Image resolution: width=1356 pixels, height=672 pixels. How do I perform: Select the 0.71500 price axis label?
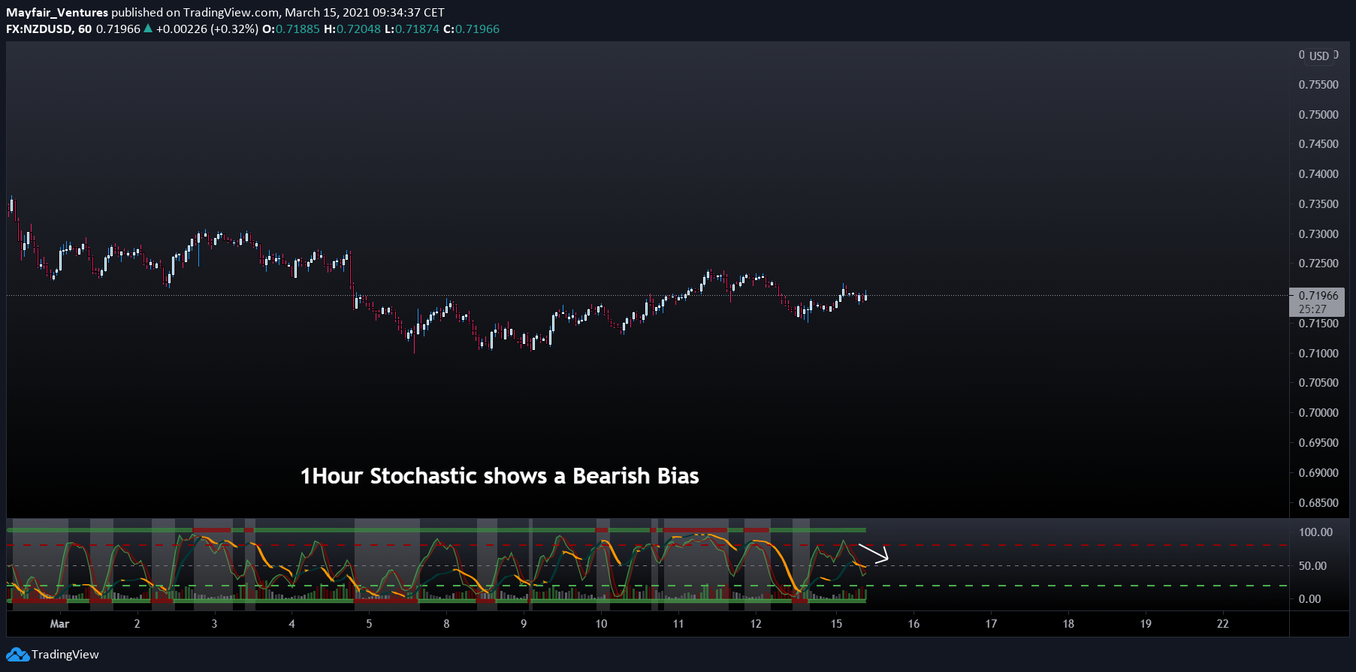pyautogui.click(x=1318, y=324)
